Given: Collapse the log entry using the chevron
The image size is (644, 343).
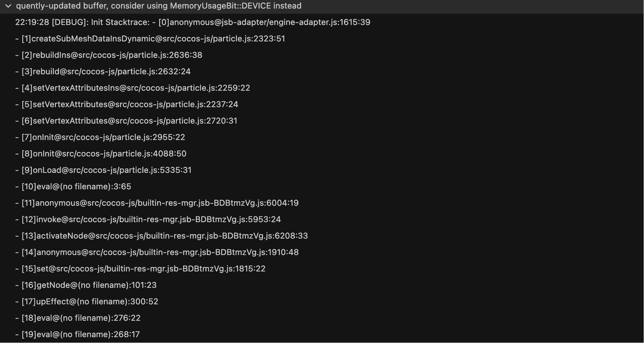Looking at the screenshot, I should tap(8, 6).
